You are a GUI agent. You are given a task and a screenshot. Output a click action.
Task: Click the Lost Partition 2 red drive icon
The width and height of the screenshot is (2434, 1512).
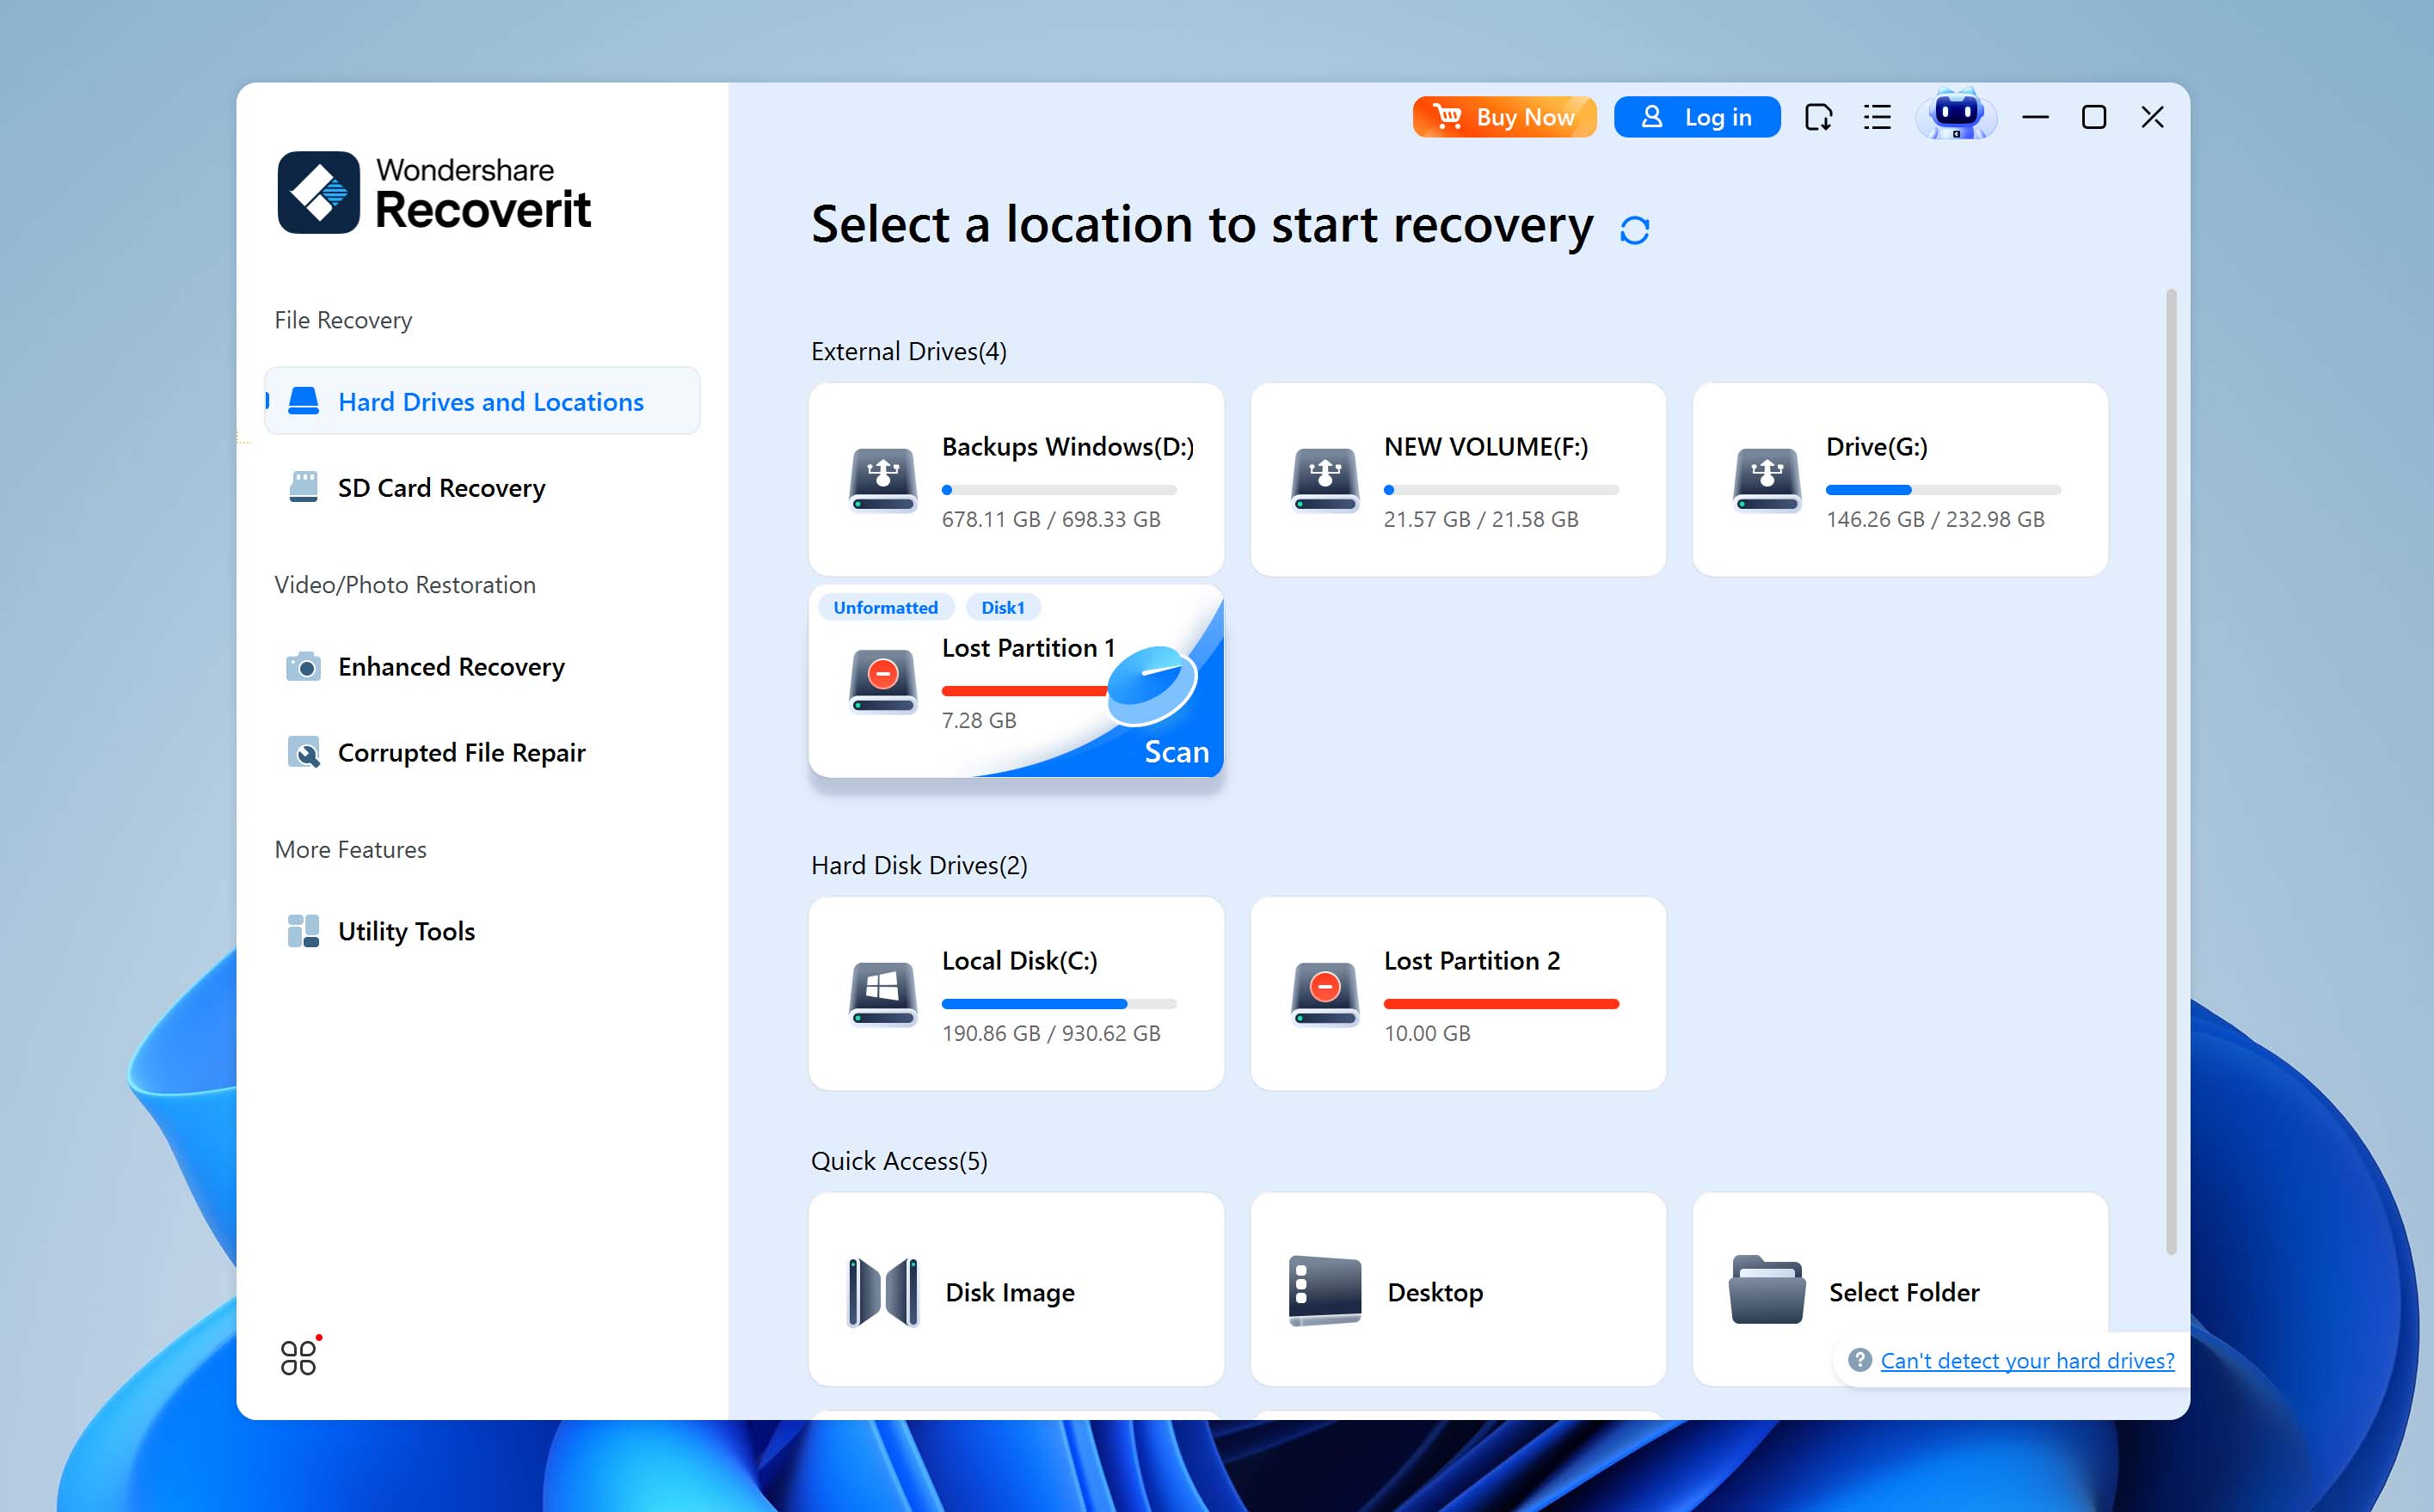(x=1325, y=994)
